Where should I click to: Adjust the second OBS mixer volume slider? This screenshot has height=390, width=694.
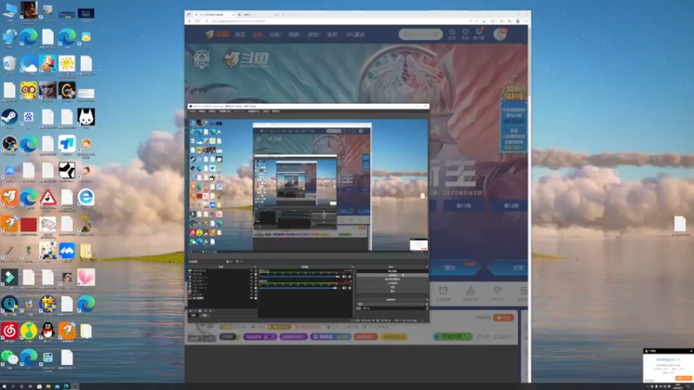(300, 288)
